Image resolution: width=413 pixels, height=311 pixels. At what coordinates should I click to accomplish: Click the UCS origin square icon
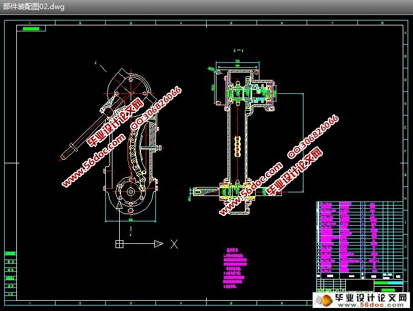pos(119,244)
